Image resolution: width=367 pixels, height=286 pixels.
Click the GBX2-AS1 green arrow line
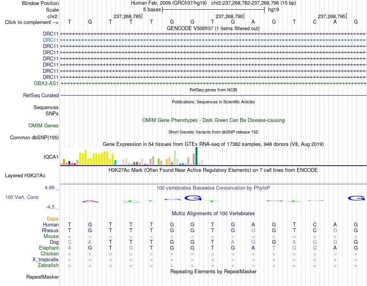[214, 84]
